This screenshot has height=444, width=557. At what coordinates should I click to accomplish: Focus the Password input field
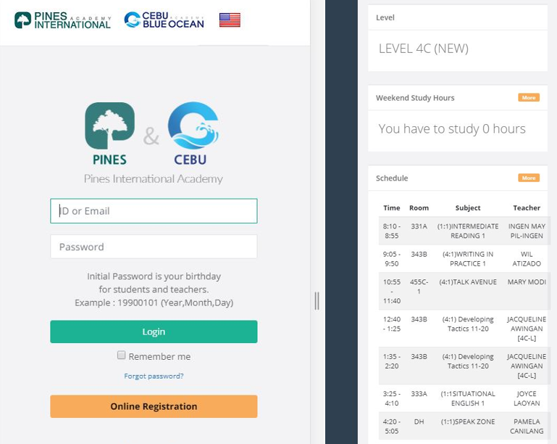point(154,247)
